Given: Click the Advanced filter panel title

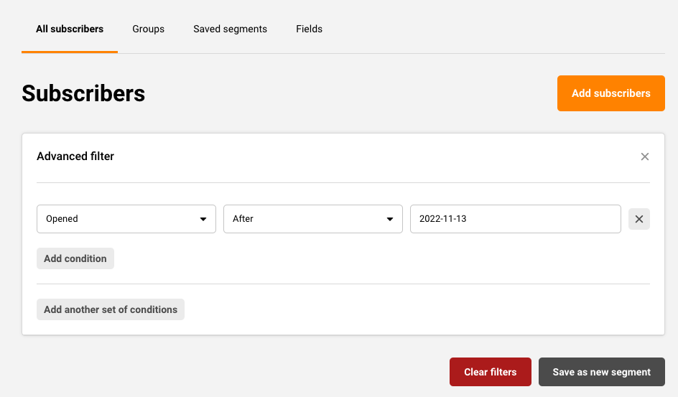Looking at the screenshot, I should (x=75, y=157).
